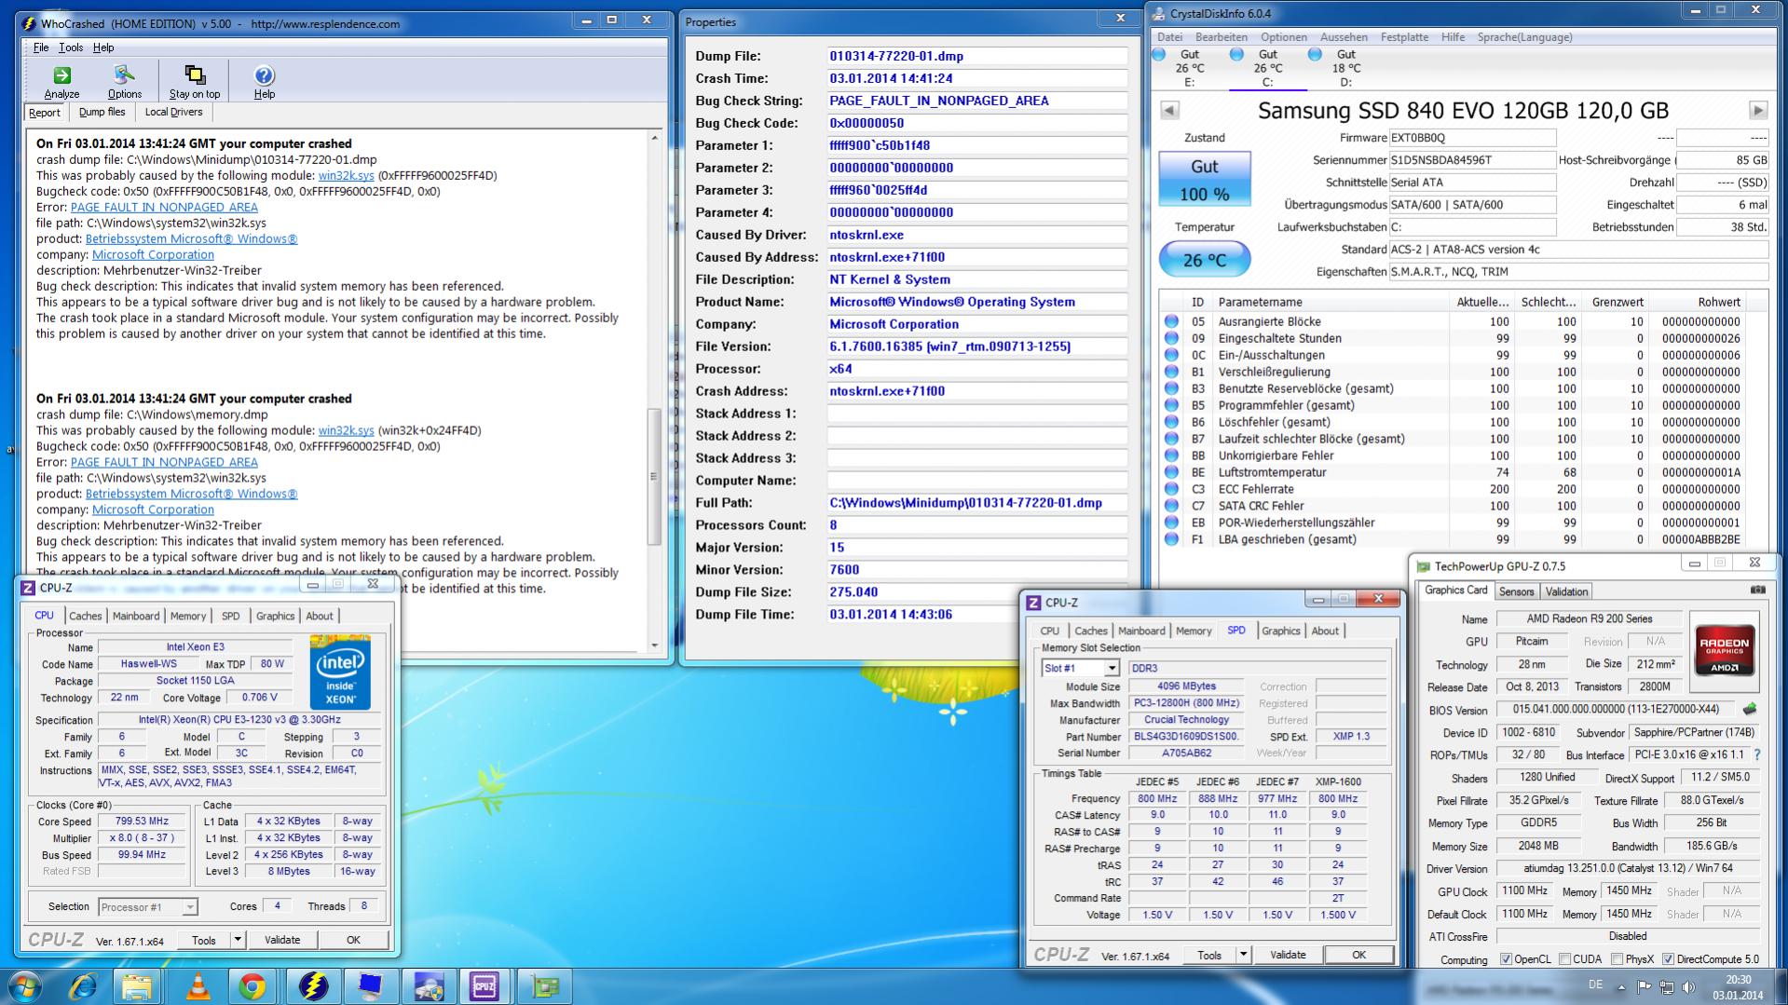Toggle Stay on top in WhoCrashed toolbar
The height and width of the screenshot is (1005, 1788).
tap(195, 75)
